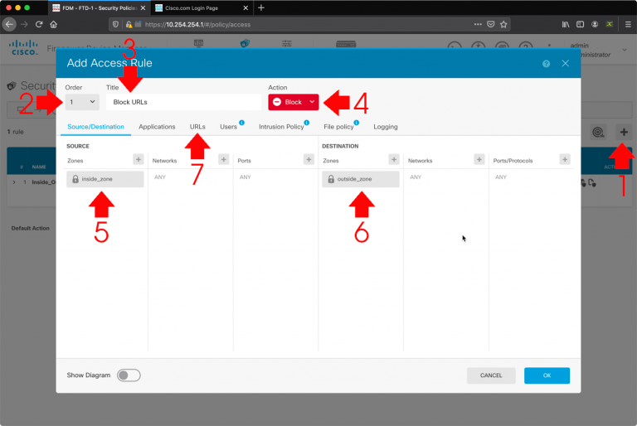Open the URLs tab

tap(197, 127)
